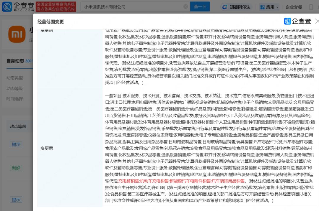Click the 查一下 search button

[200, 7]
